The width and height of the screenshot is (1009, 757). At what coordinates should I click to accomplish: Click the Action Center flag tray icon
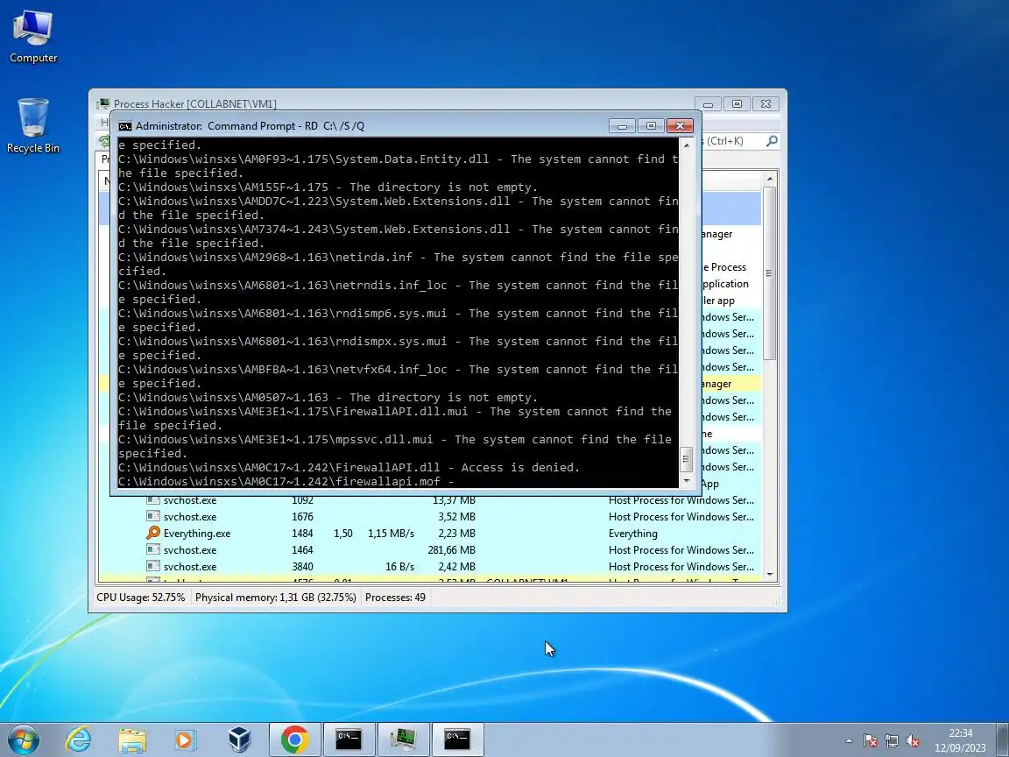871,741
